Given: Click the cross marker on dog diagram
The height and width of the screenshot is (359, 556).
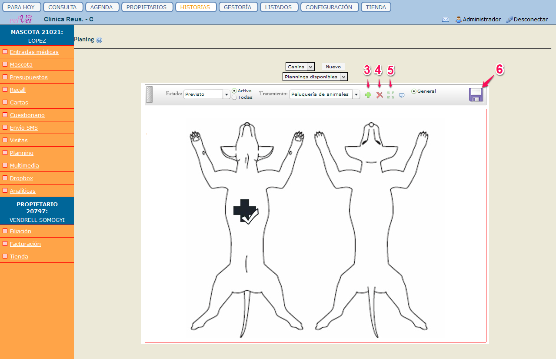Looking at the screenshot, I should coord(246,211).
